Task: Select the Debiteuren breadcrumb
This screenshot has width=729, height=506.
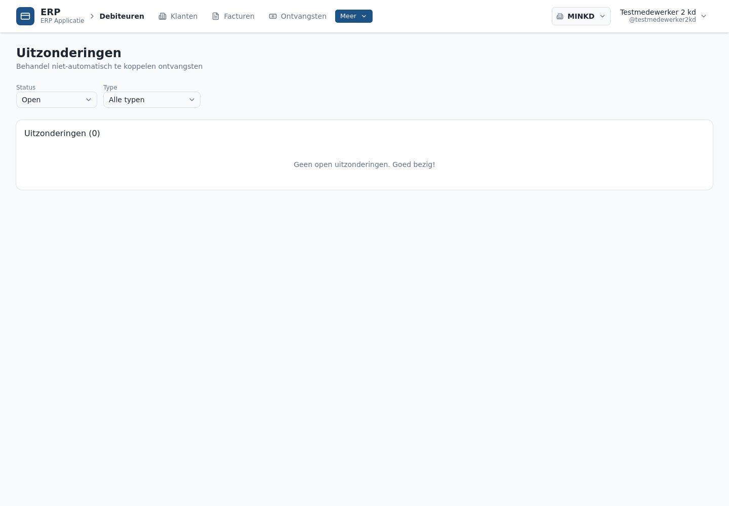Action: click(x=121, y=16)
